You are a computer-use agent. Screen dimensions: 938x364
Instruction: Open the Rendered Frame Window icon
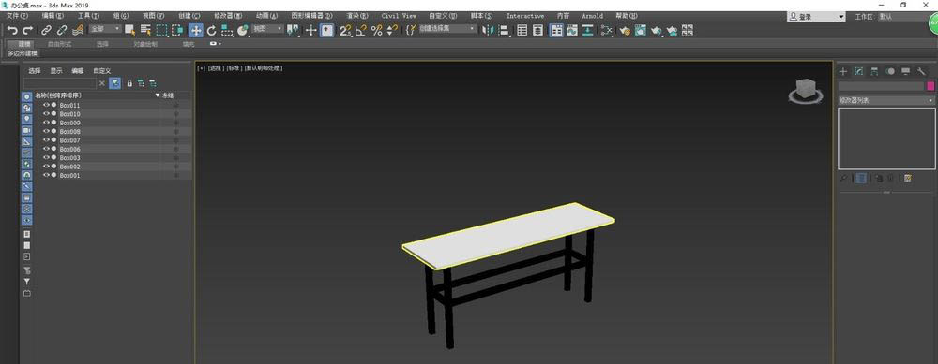[640, 30]
